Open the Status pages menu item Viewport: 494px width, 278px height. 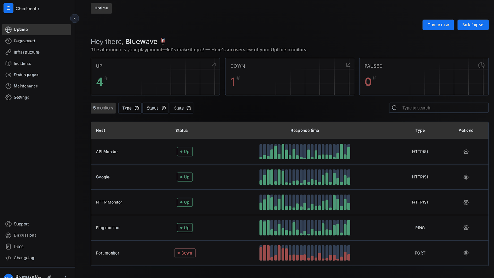click(26, 75)
